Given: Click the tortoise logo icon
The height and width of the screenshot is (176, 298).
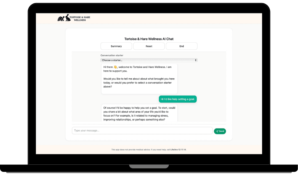Looking at the screenshot, I should point(61,19).
